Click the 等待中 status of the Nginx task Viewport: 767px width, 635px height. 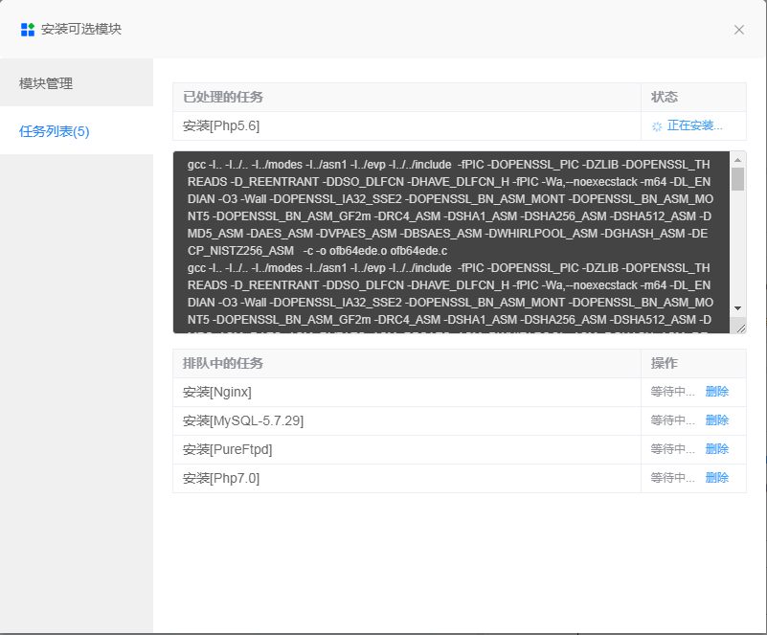674,392
